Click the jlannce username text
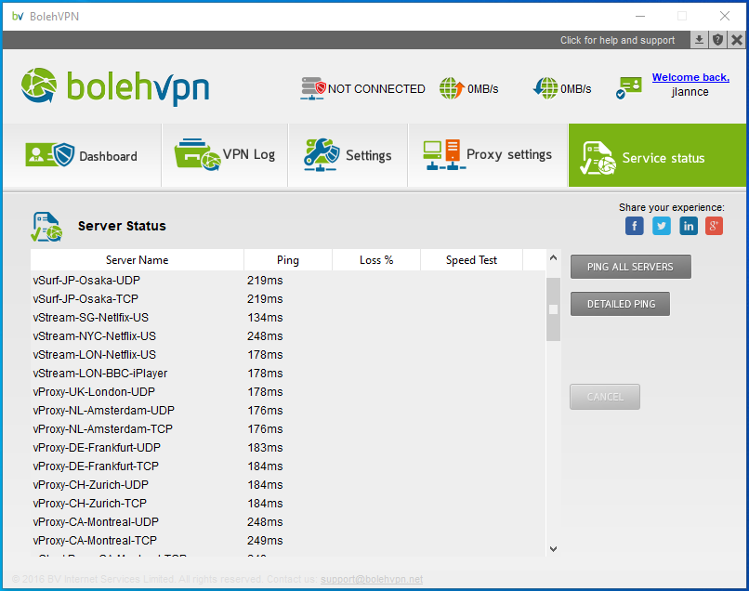 [x=690, y=92]
